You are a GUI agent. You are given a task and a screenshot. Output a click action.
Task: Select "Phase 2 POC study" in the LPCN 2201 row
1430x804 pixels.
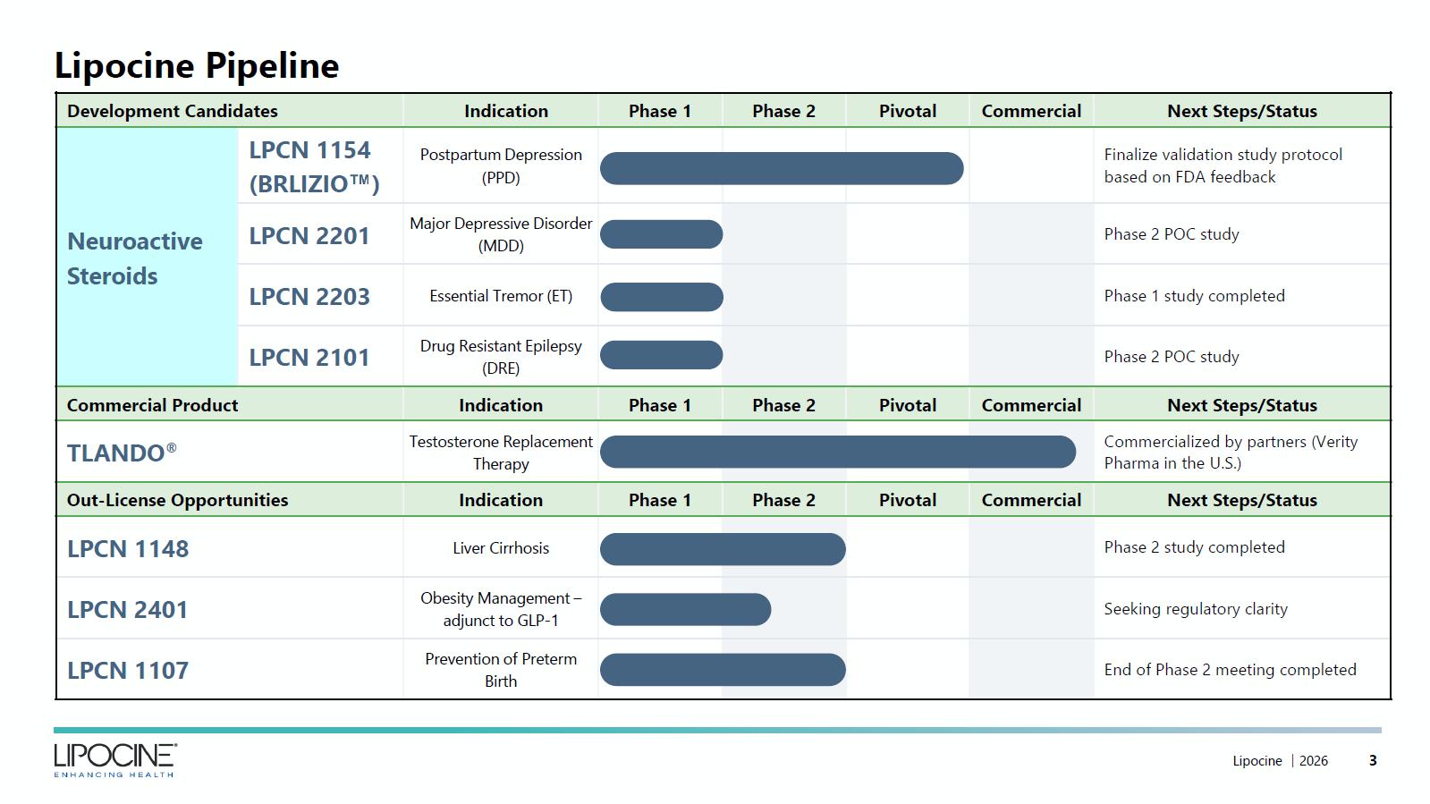point(1172,234)
